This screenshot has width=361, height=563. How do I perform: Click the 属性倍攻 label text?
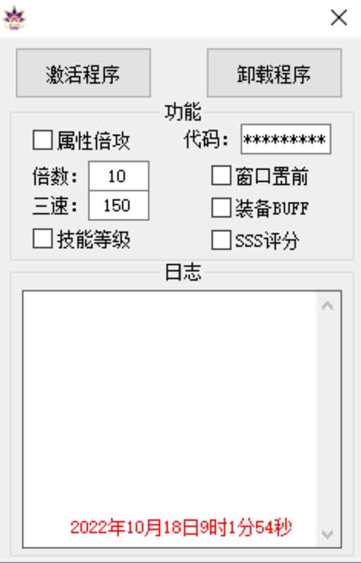pos(94,141)
